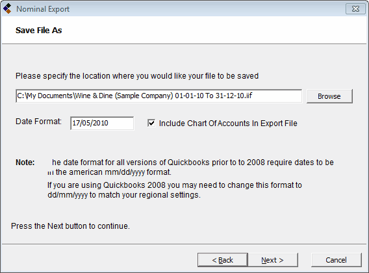The image size is (369, 273).
Task: Go to previous step with Back button
Action: pyautogui.click(x=222, y=260)
